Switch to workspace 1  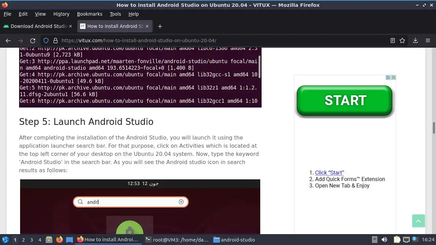click(x=15, y=240)
